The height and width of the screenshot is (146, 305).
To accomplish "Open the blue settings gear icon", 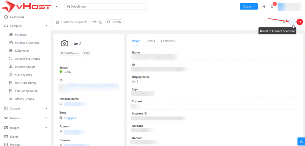I will point(301,141).
